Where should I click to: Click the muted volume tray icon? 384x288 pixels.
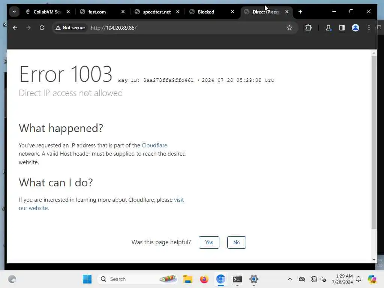323,279
